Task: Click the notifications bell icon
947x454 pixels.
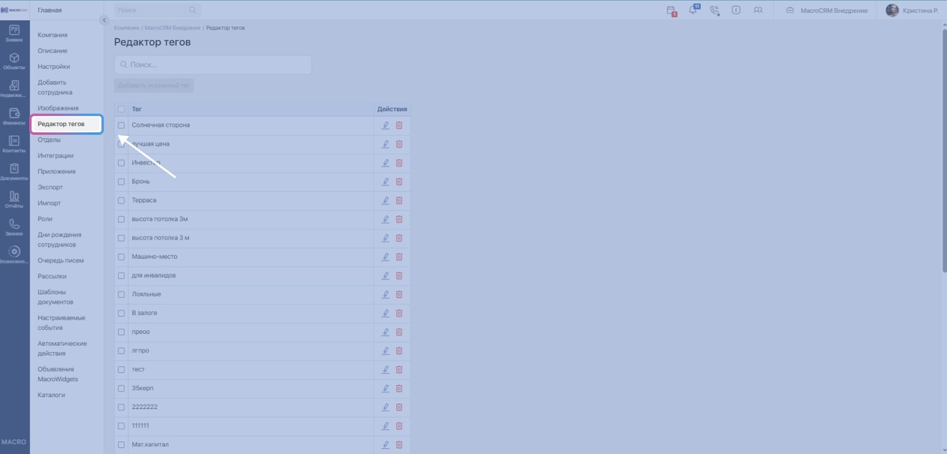Action: (693, 10)
